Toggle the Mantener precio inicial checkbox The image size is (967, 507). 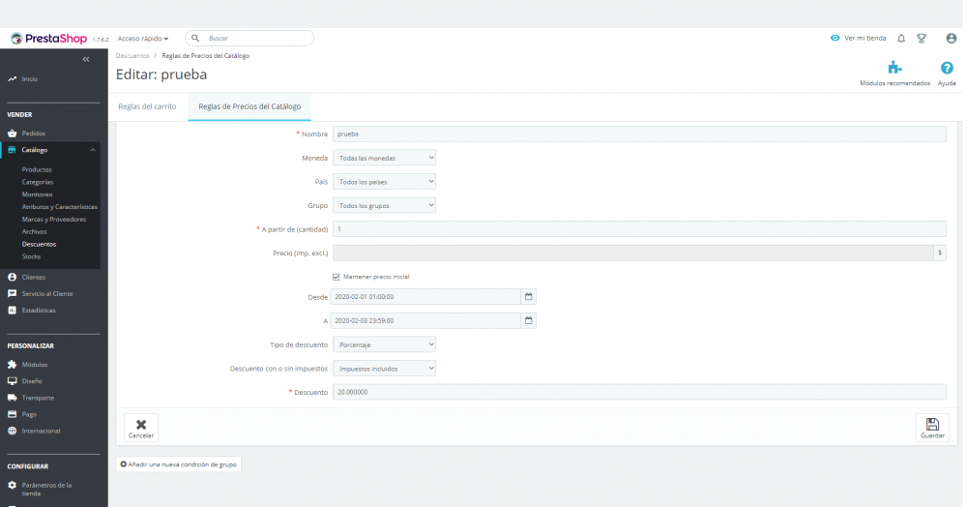337,277
